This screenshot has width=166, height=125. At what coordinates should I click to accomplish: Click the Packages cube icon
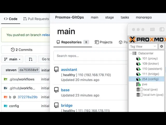[121, 42]
